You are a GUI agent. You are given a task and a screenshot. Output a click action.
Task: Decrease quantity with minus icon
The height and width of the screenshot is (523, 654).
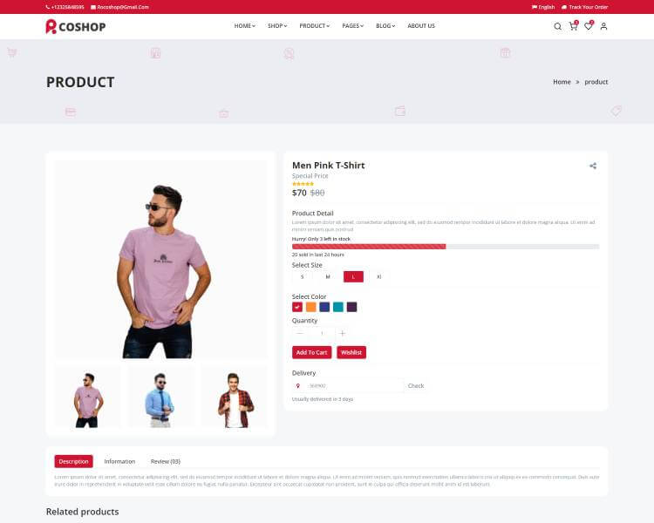tap(299, 333)
